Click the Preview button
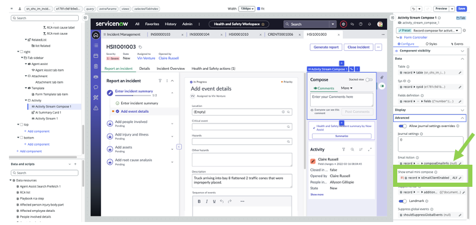Screen dimensions: 476x225 point(441,9)
